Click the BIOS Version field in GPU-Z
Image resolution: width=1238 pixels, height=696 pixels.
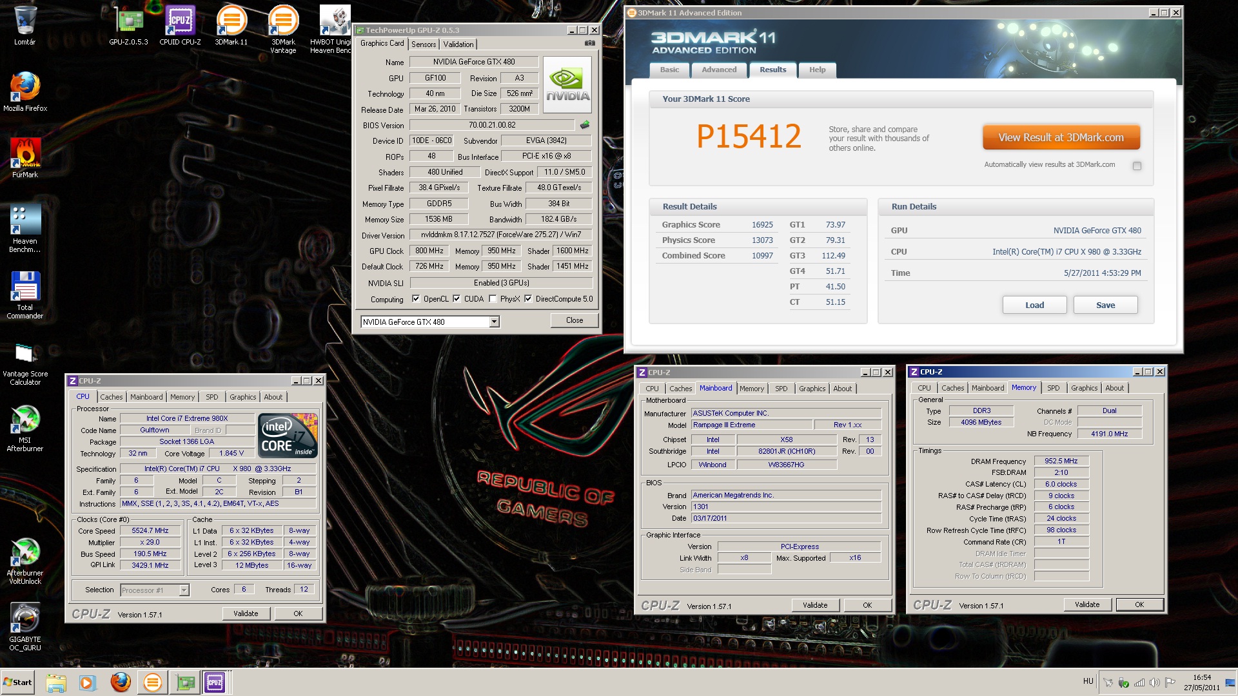pos(491,125)
